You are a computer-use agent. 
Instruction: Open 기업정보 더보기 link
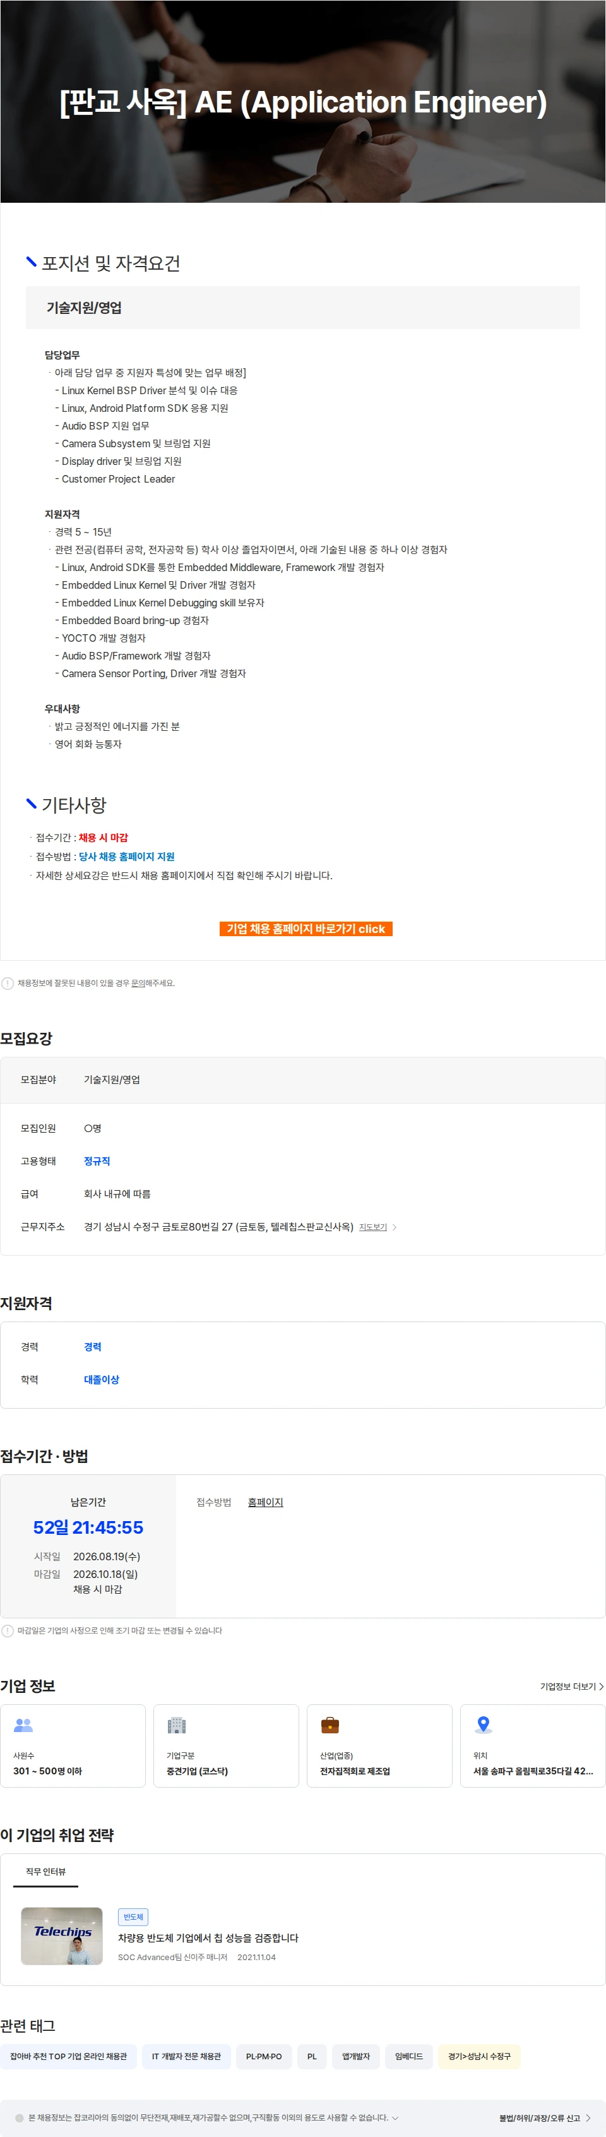tap(568, 1687)
